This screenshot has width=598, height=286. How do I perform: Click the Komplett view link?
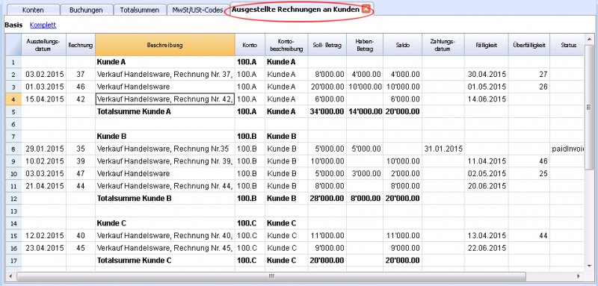43,25
